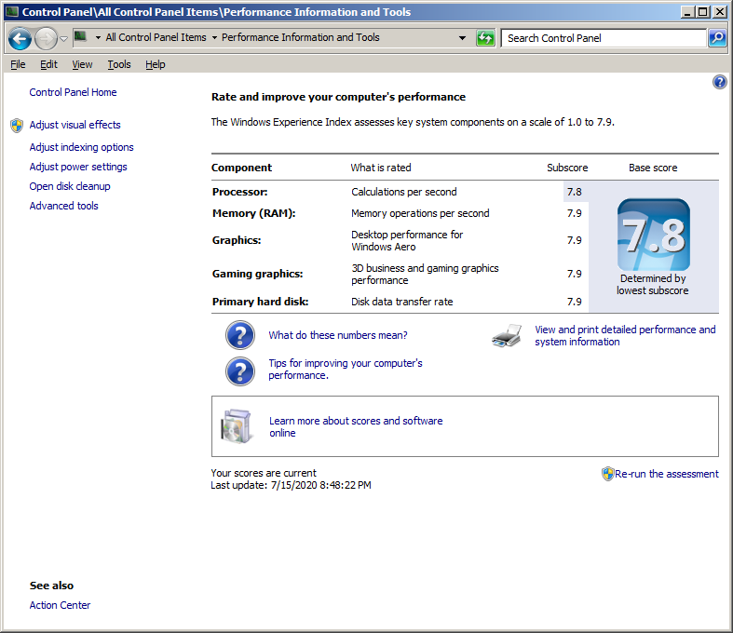Viewport: 733px width, 633px height.
Task: Focus the Search Control Panel field
Action: coord(603,38)
